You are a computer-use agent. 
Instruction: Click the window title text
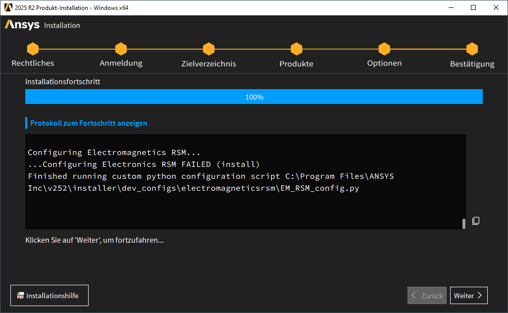tap(72, 8)
